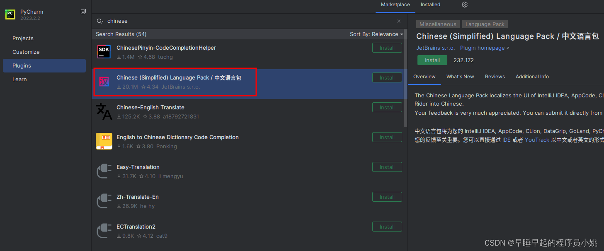
Task: Click the Chinese-English Translate icon
Action: point(104,111)
